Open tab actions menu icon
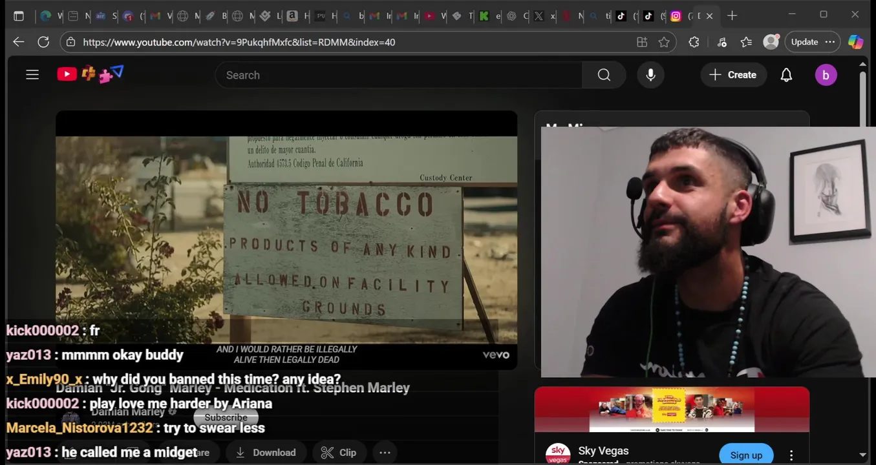This screenshot has height=465, width=876. coord(19,16)
